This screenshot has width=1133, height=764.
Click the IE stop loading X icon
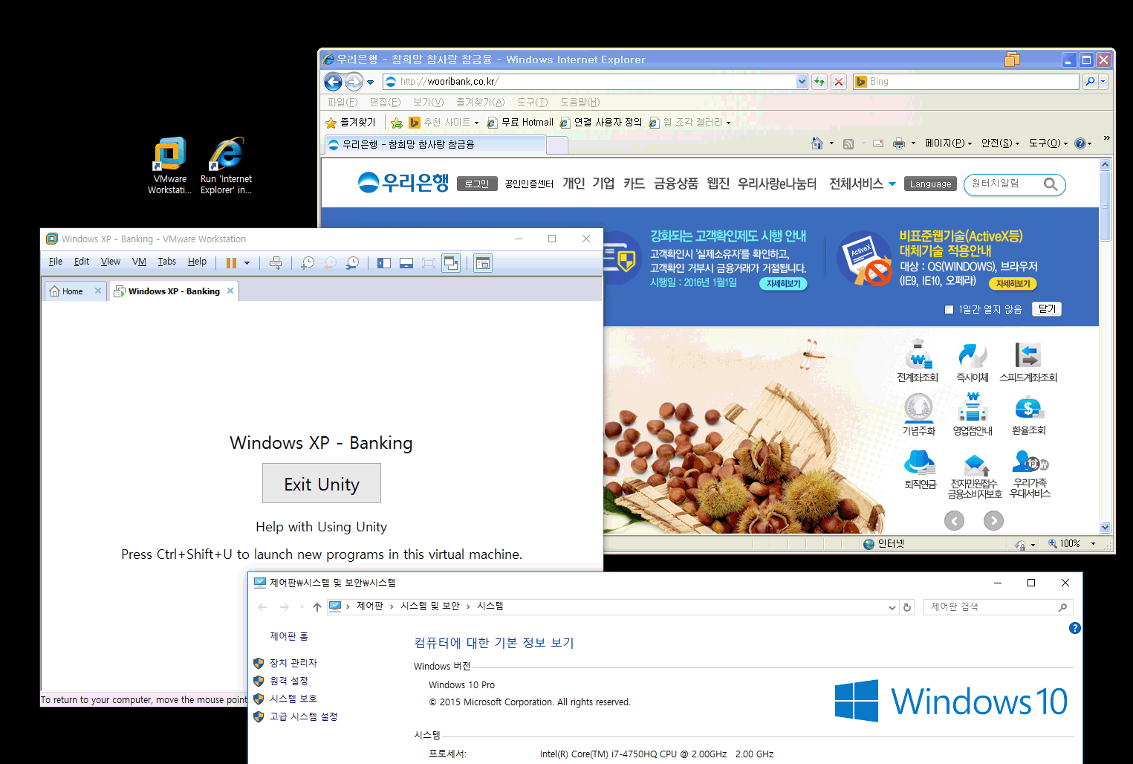tap(839, 82)
